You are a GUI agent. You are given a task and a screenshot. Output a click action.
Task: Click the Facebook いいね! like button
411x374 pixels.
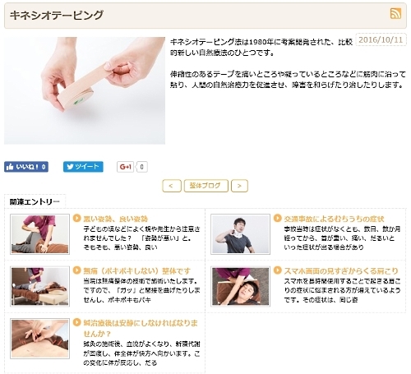pos(26,167)
